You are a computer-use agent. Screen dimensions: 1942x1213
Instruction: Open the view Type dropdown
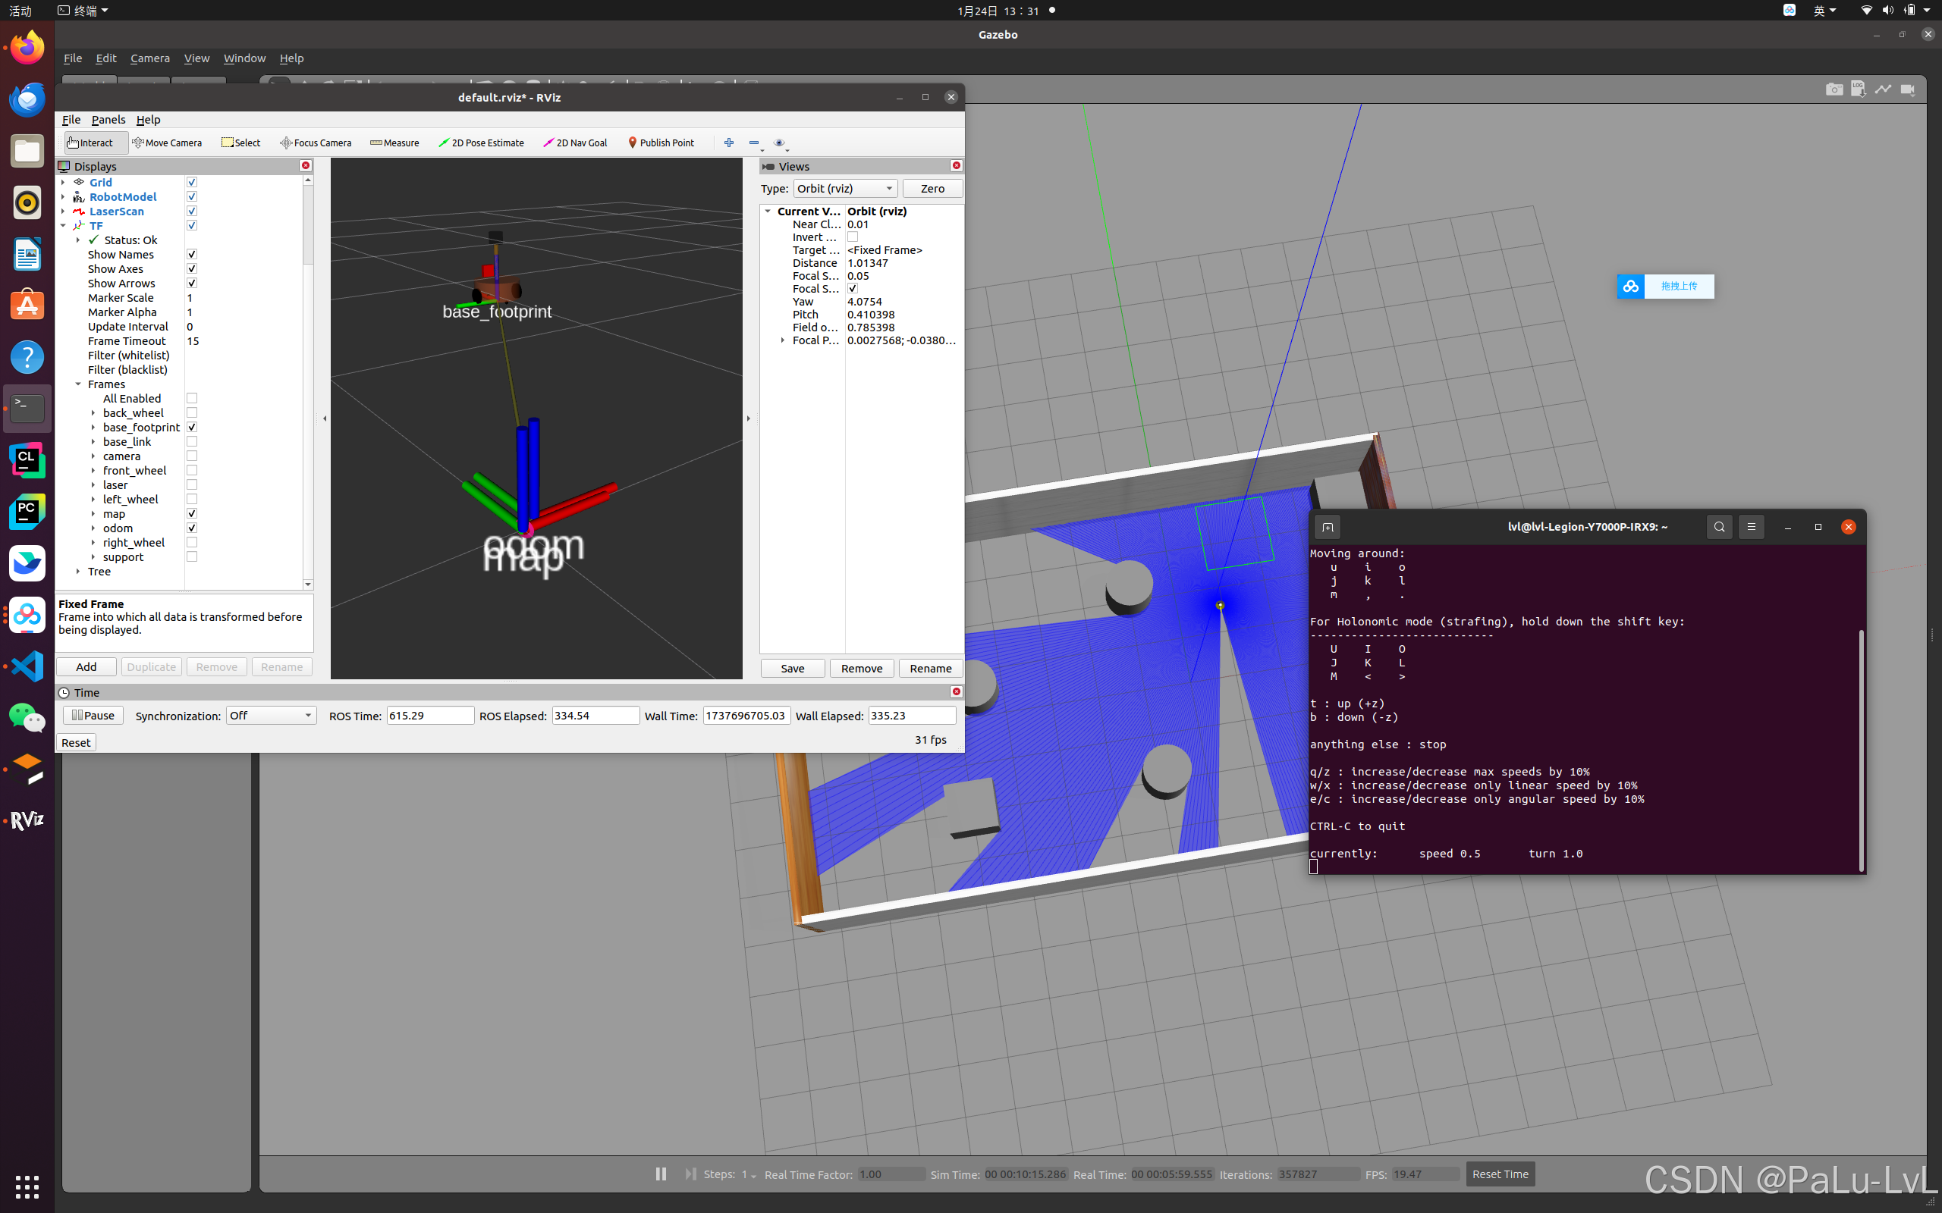coord(845,189)
